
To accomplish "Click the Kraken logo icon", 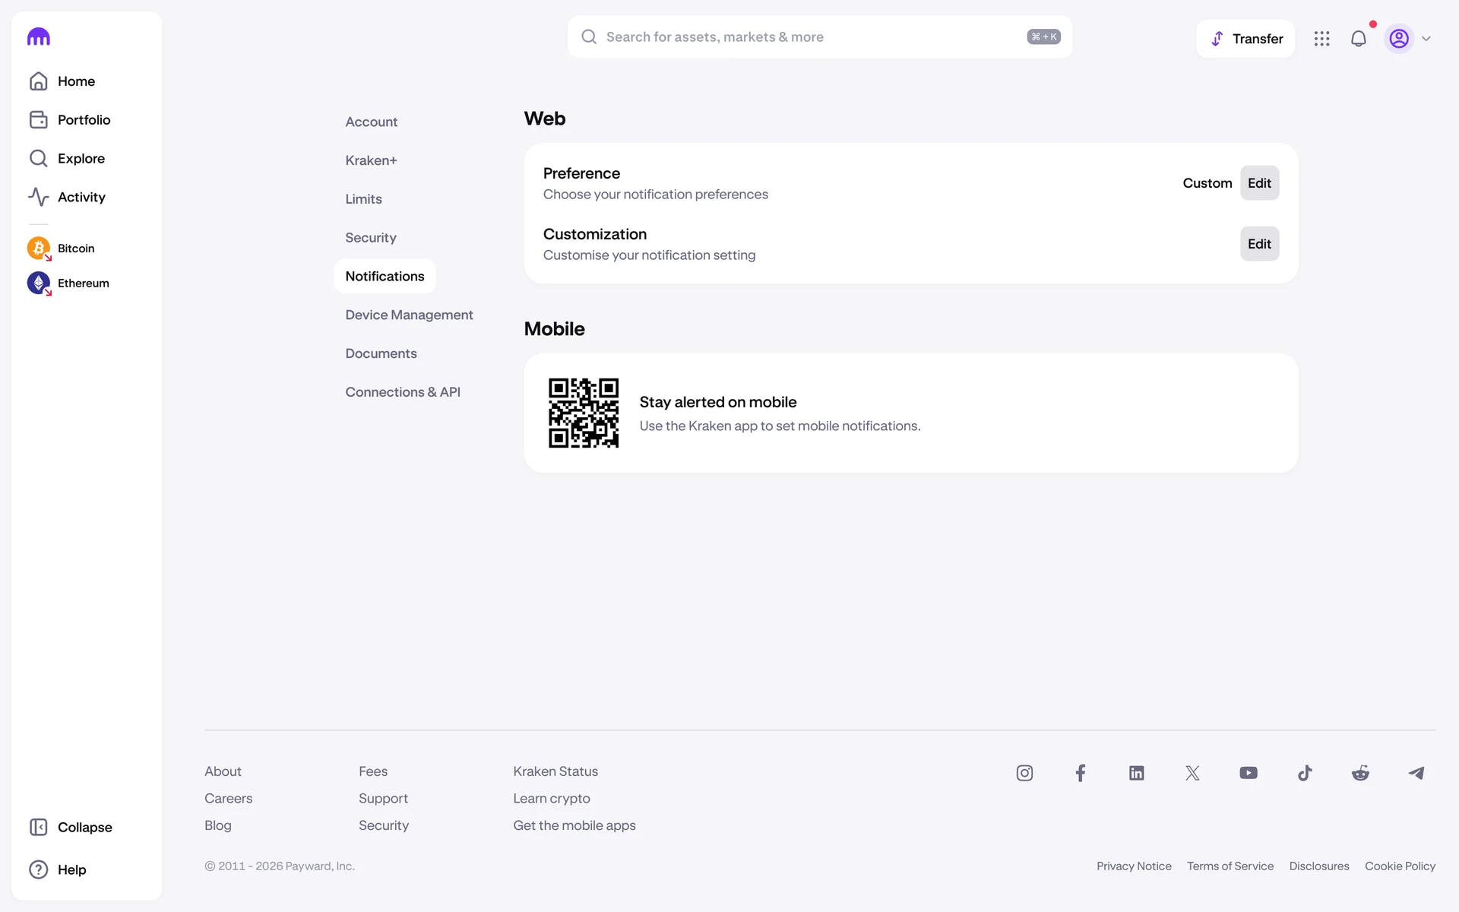I will tap(38, 37).
